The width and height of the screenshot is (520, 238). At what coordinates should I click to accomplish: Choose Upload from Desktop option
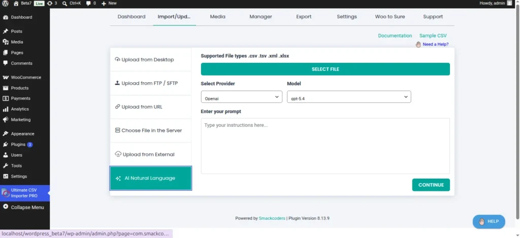pyautogui.click(x=150, y=60)
